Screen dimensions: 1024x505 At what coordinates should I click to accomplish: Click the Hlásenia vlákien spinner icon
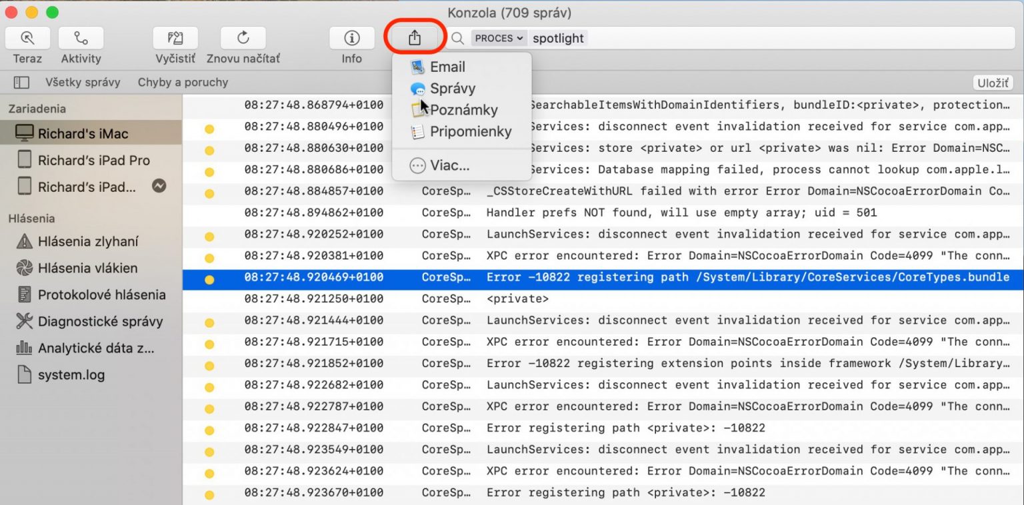(24, 268)
